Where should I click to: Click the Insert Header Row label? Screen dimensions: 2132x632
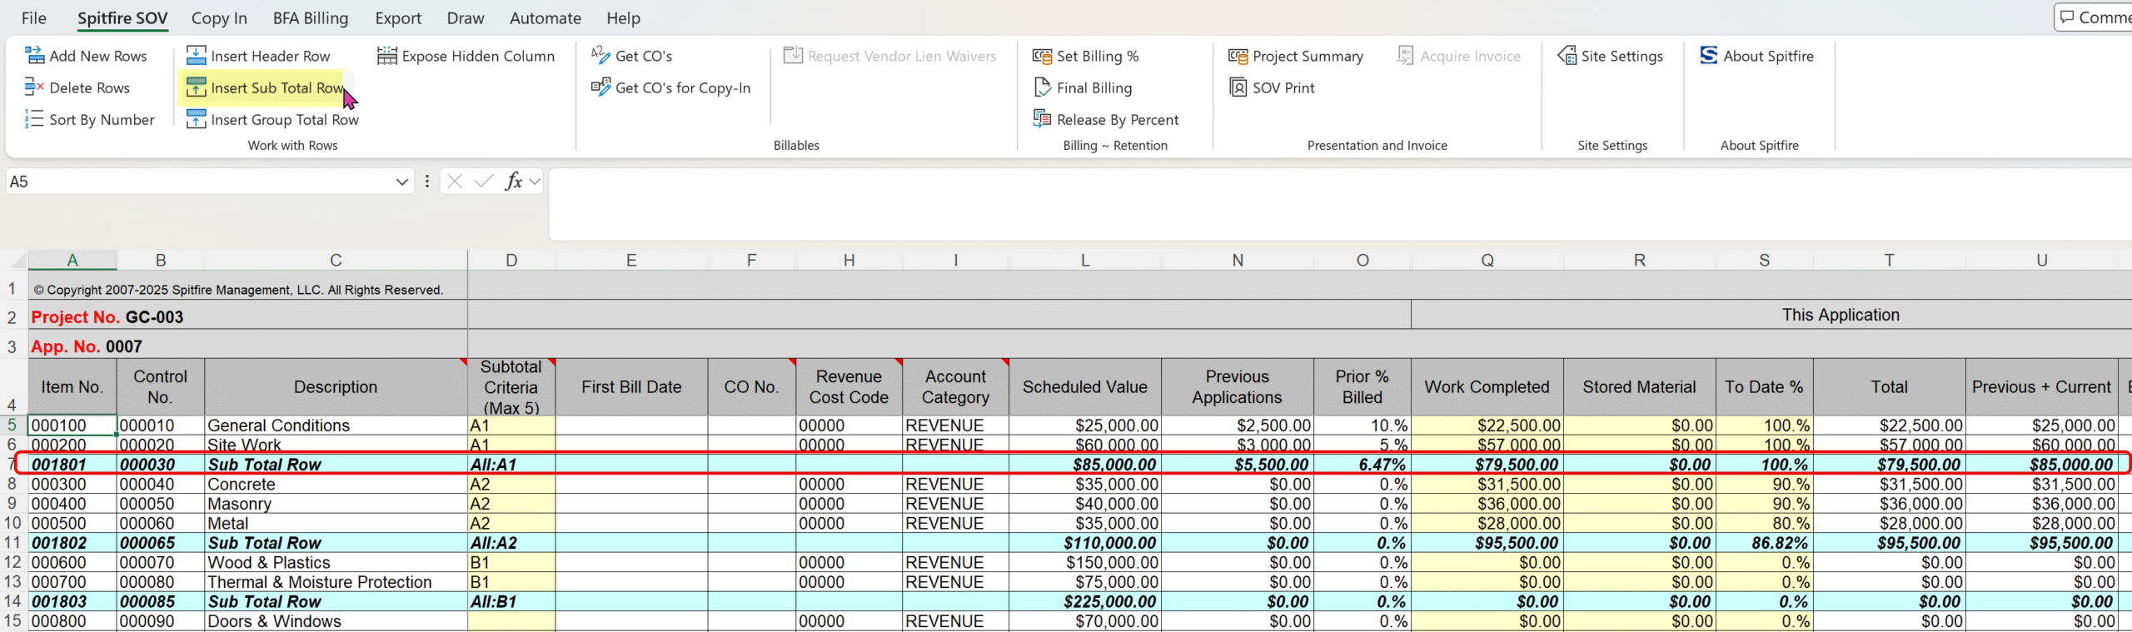point(271,56)
